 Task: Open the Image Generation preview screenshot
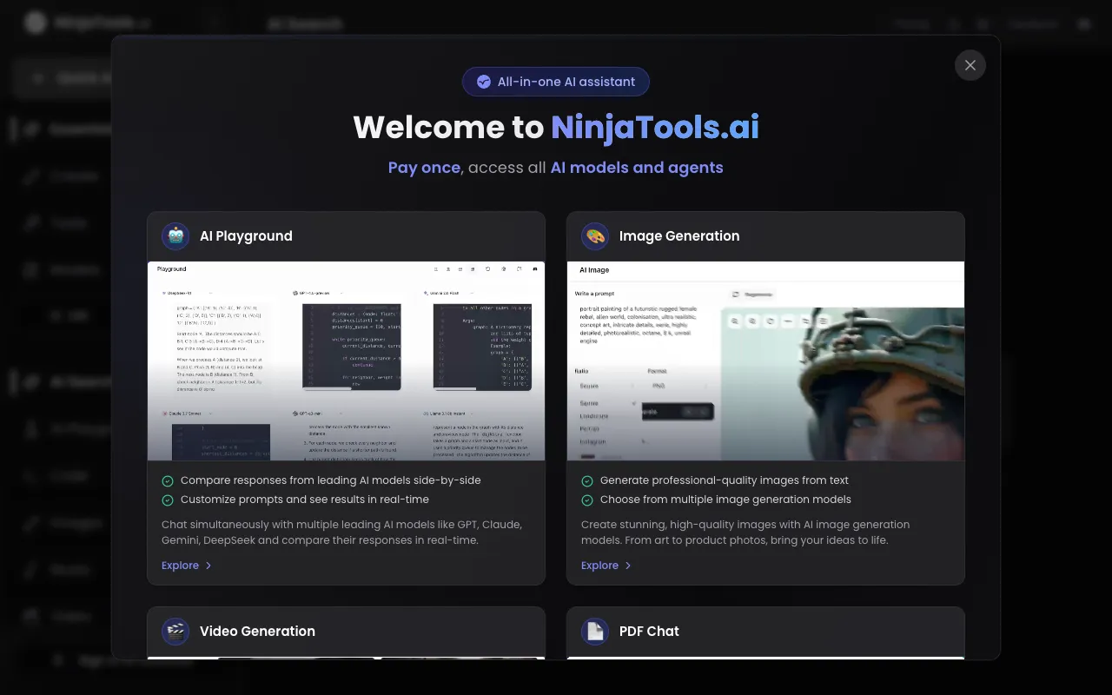(765, 361)
